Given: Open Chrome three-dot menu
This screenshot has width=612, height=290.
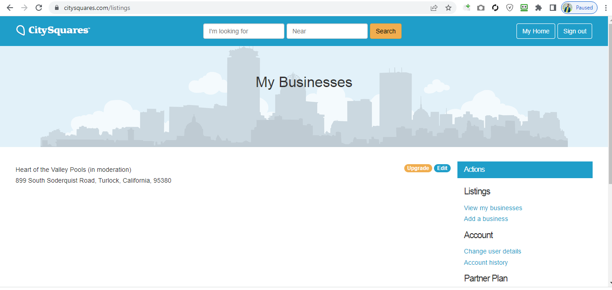Looking at the screenshot, I should click(606, 8).
